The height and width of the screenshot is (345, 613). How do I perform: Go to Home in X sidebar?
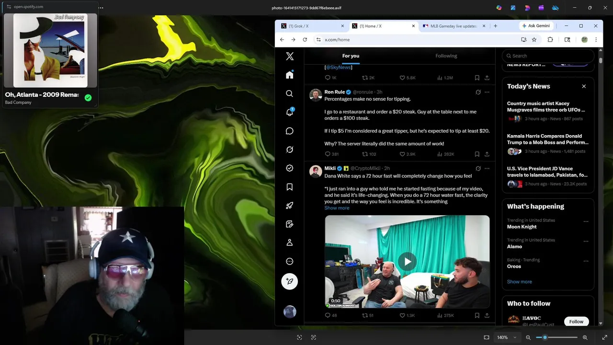click(290, 75)
